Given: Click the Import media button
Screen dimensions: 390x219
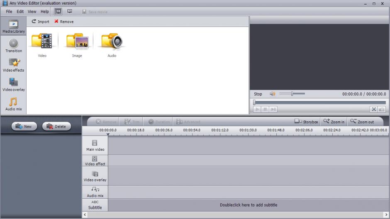Looking at the screenshot, I should (x=41, y=22).
